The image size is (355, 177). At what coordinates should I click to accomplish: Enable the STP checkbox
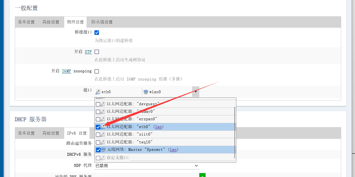(x=97, y=52)
